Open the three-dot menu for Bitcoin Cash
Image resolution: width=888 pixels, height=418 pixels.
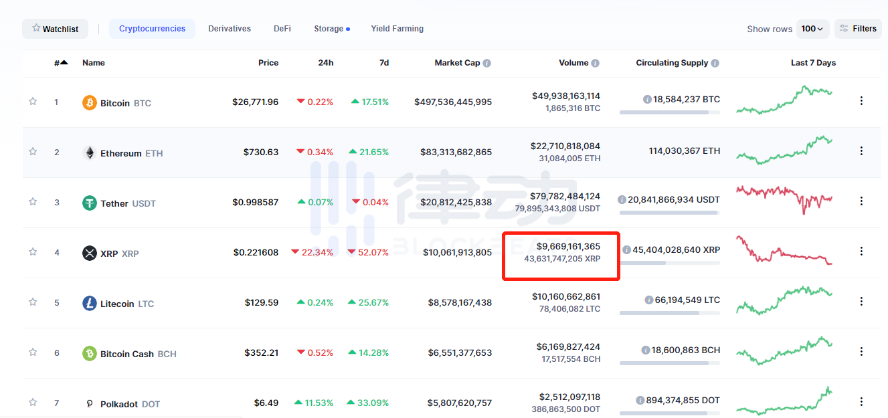coord(861,352)
